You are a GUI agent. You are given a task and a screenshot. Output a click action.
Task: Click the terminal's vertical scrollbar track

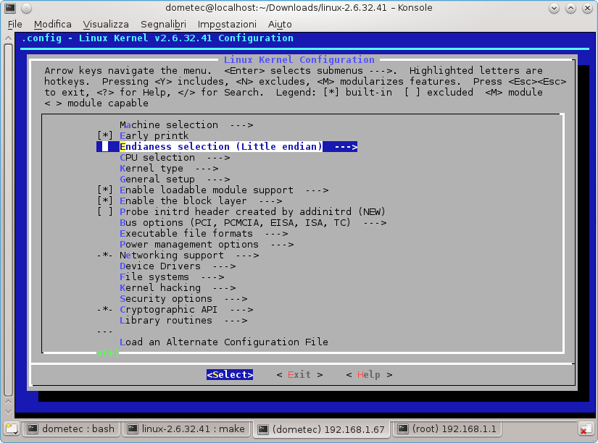click(8, 217)
